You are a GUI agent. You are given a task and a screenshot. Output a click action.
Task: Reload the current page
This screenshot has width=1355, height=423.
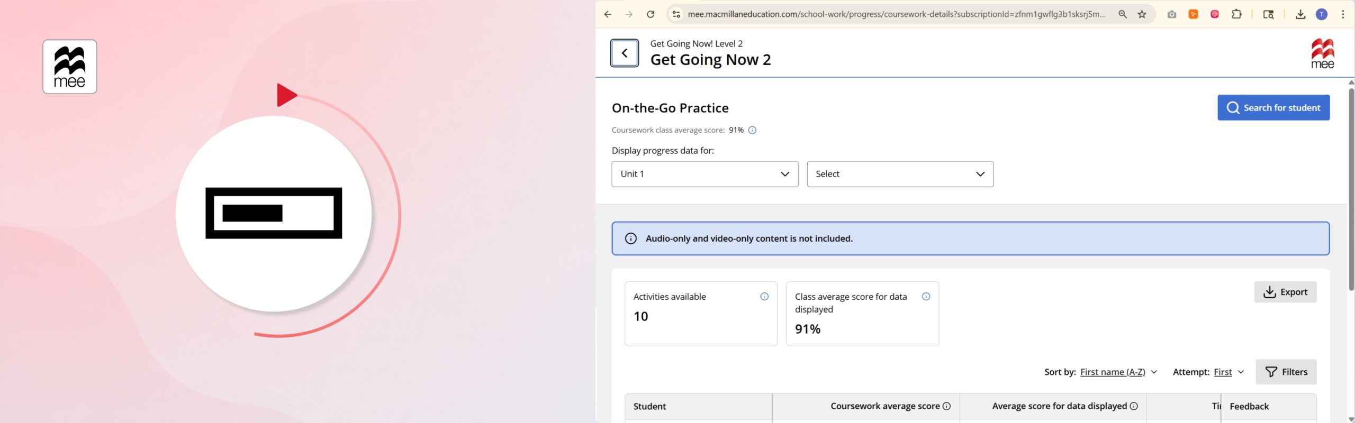651,14
